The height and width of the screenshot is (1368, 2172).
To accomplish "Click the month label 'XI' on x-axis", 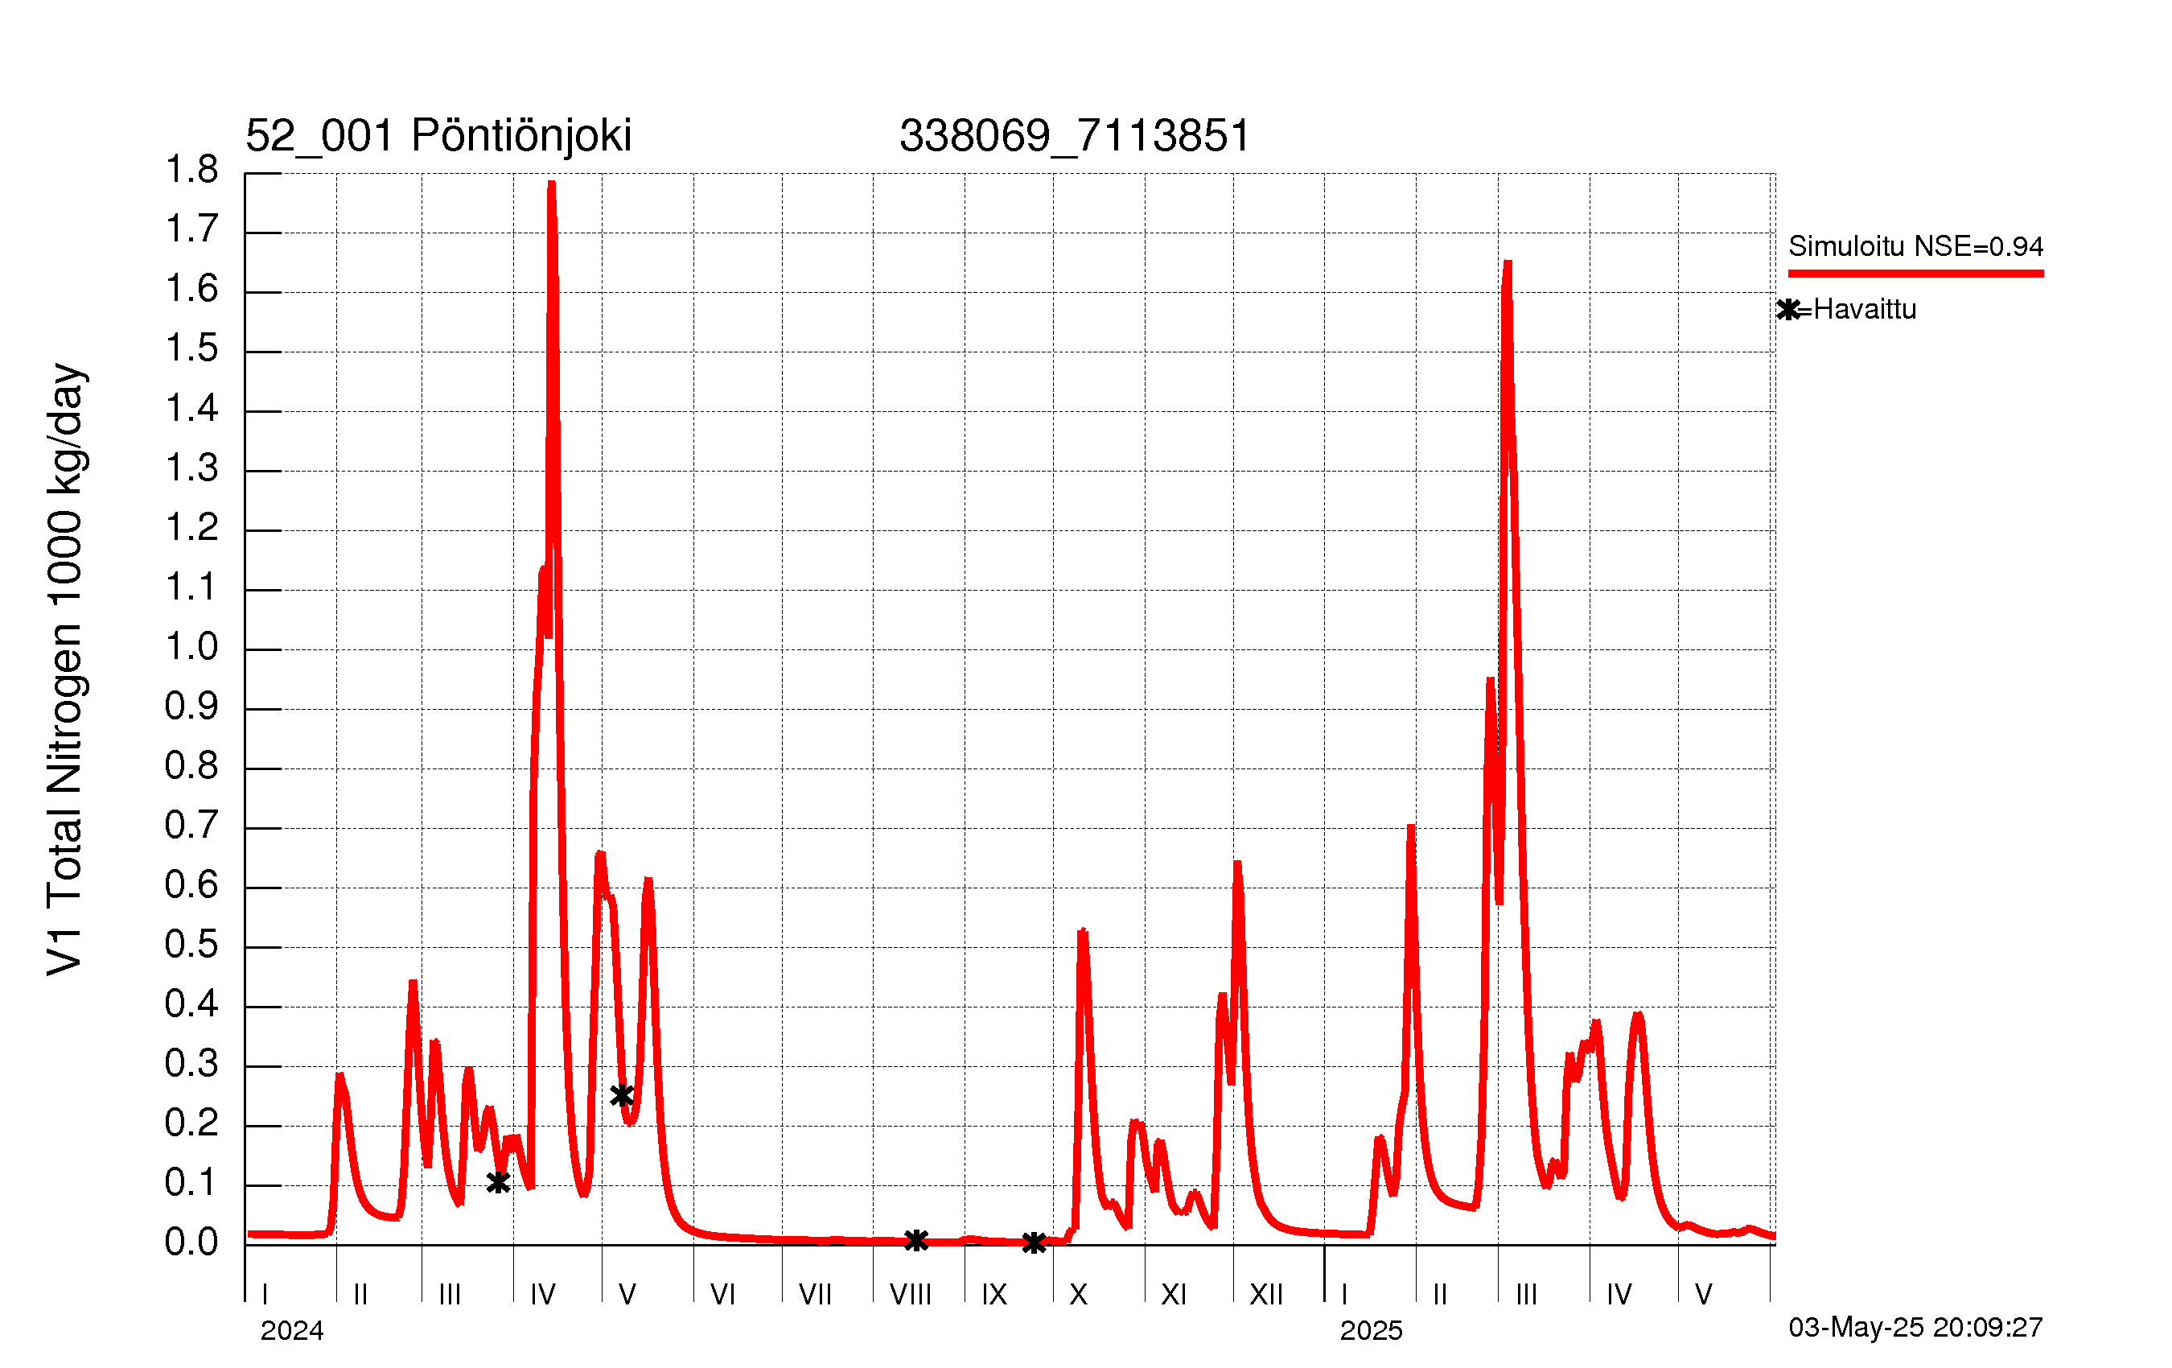I will pyautogui.click(x=1174, y=1295).
